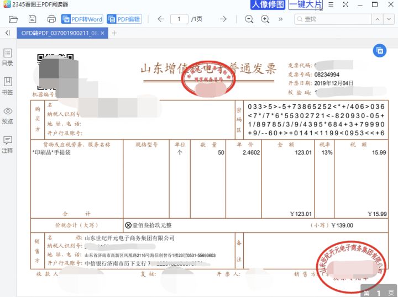Expand more toolbar options chevron
The image size is (398, 297).
(280, 19)
